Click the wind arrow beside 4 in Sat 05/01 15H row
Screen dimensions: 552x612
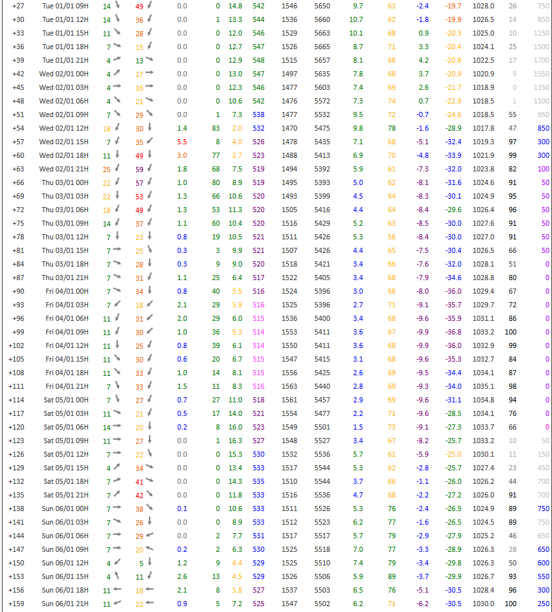[117, 468]
